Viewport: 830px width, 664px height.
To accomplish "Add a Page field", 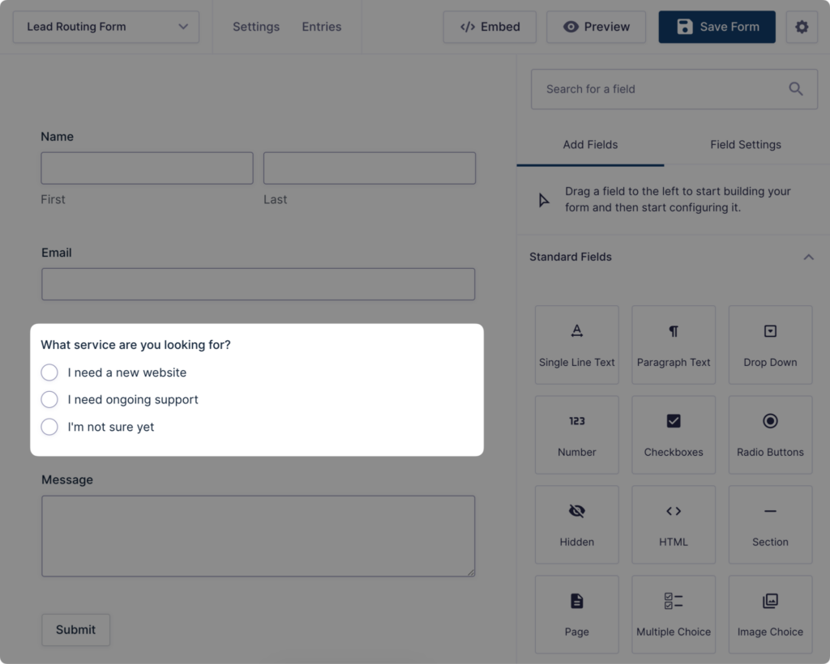I will click(576, 615).
